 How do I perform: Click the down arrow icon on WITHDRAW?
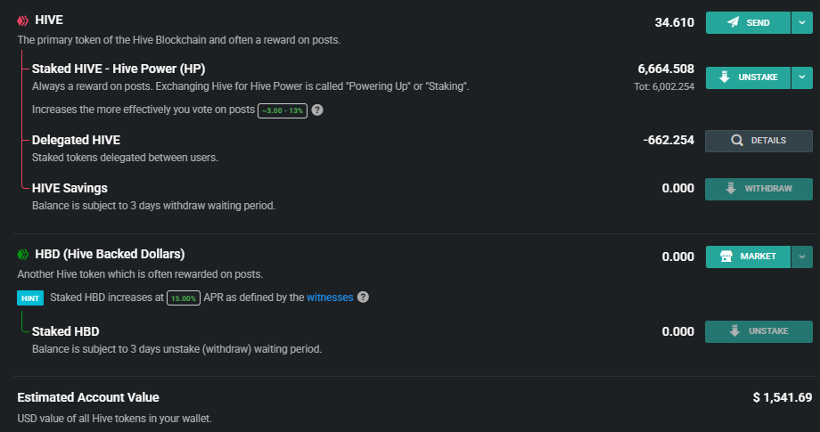[x=731, y=189]
